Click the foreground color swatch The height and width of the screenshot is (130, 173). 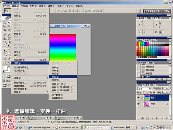[x=5, y=68]
